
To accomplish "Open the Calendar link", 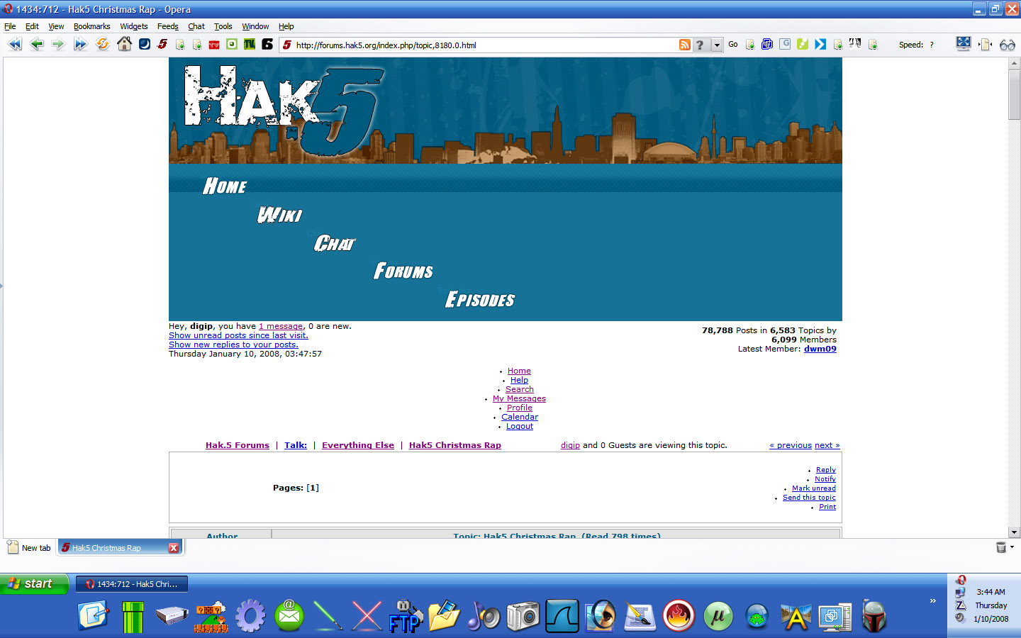I will (520, 417).
